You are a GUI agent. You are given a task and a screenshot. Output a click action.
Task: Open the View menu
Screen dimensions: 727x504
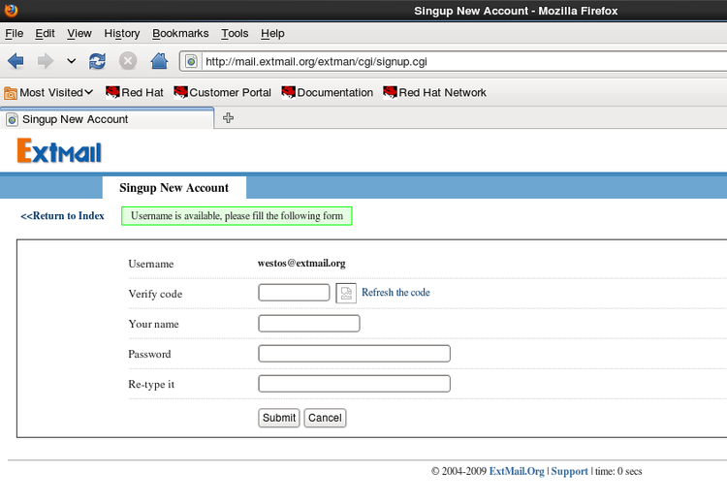tap(79, 33)
